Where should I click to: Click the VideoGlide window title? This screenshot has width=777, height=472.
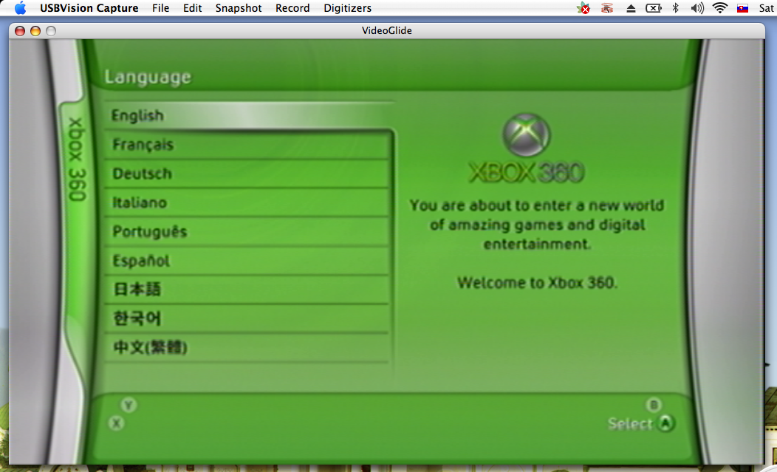(x=387, y=31)
